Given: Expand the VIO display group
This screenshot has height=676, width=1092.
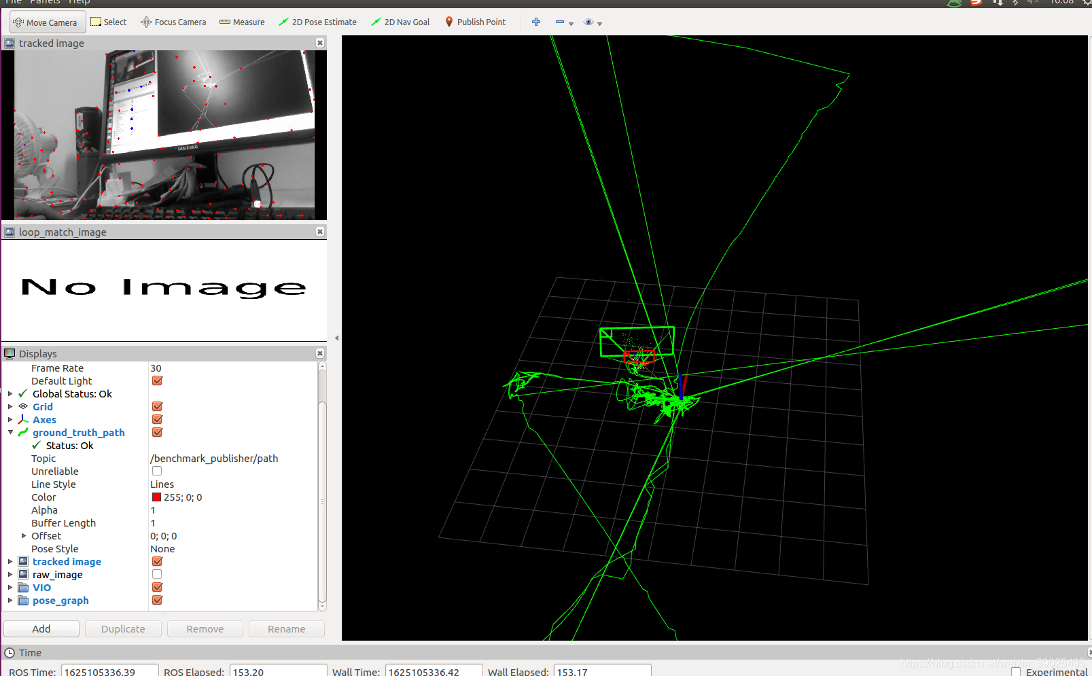Looking at the screenshot, I should 10,587.
